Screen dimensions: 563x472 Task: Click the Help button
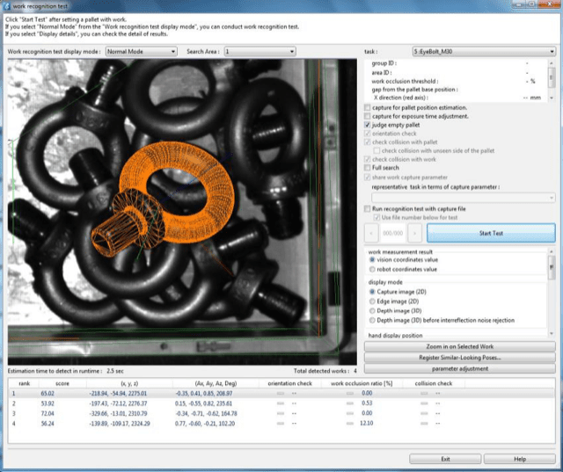point(520,459)
